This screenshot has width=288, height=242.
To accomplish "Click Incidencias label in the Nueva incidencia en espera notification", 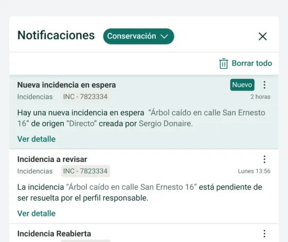I will pyautogui.click(x=35, y=97).
